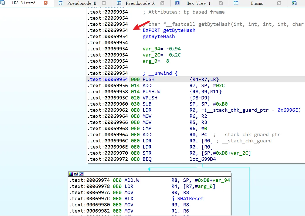Select the LDR R4, [R7,#arg_0] instruction
This screenshot has width=305, height=216.
click(x=170, y=186)
